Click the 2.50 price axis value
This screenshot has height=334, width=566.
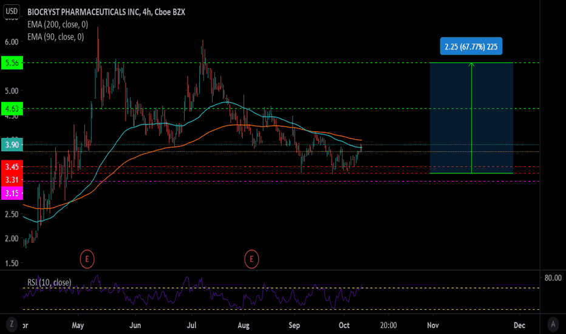click(12, 214)
